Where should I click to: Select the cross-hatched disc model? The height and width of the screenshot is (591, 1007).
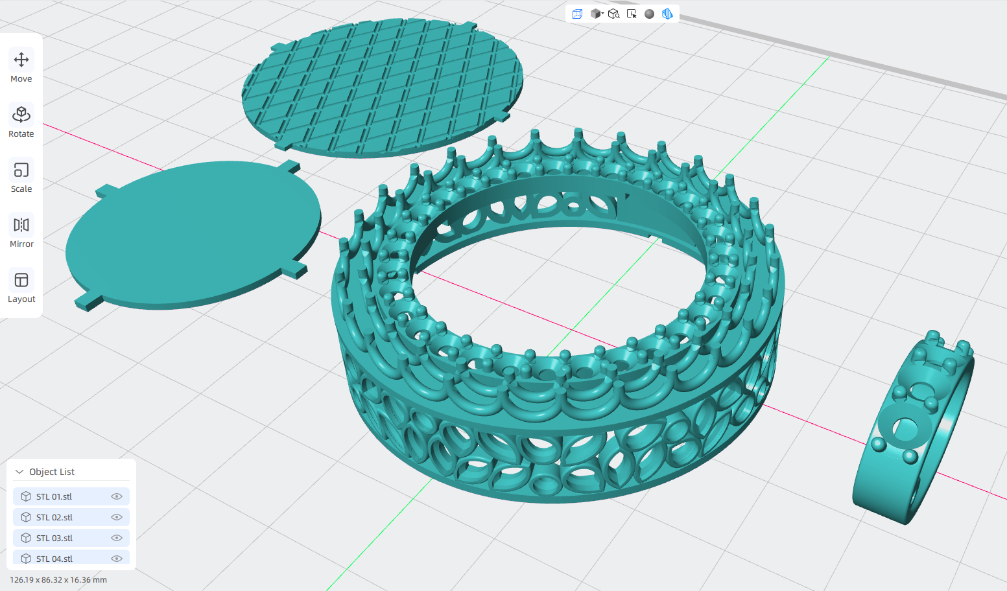tap(383, 87)
